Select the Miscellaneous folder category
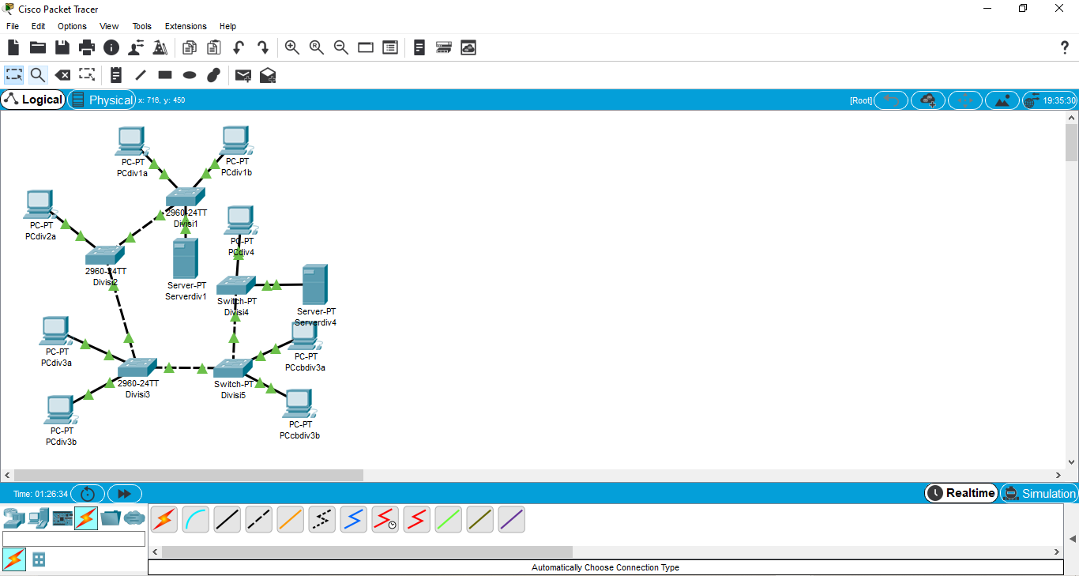 tap(111, 518)
